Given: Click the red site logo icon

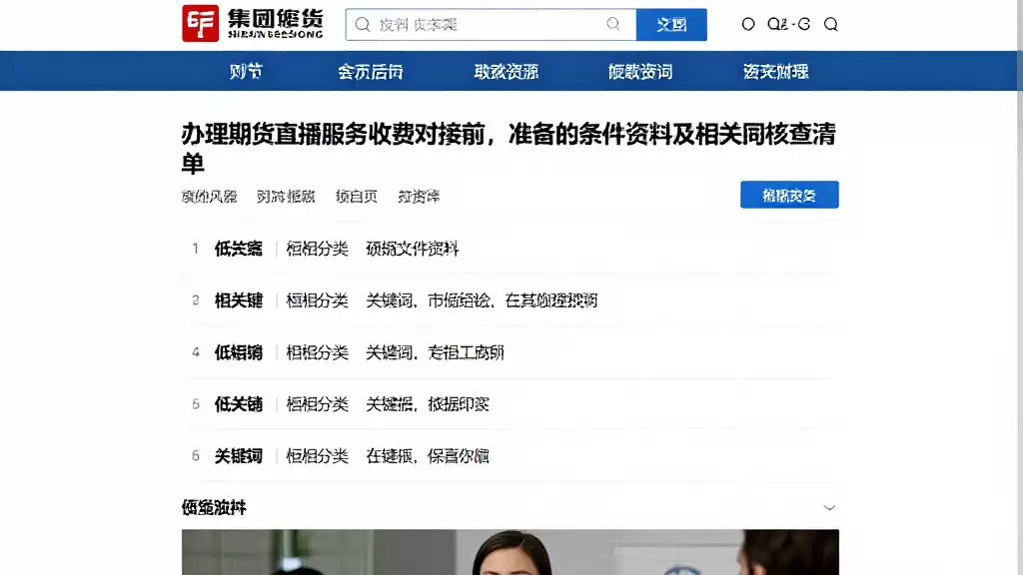Looking at the screenshot, I should click(200, 24).
